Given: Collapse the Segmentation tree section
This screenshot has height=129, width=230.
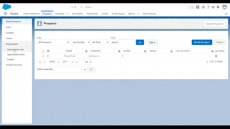Looking at the screenshot, I should (x=4, y=44).
